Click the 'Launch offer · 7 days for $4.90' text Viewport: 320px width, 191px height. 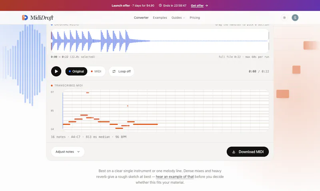(133, 6)
